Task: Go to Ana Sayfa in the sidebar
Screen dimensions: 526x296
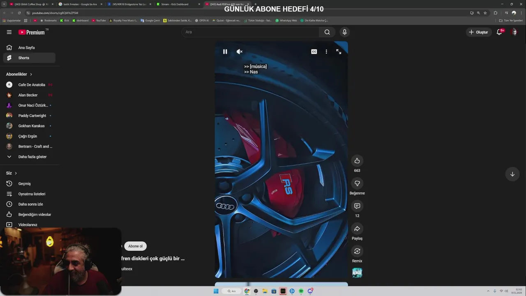Action: tap(29, 48)
